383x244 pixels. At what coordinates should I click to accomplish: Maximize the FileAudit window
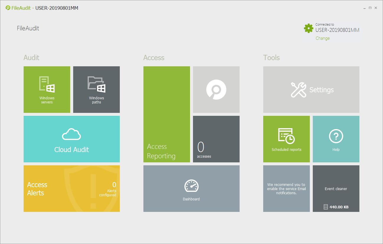click(x=370, y=8)
